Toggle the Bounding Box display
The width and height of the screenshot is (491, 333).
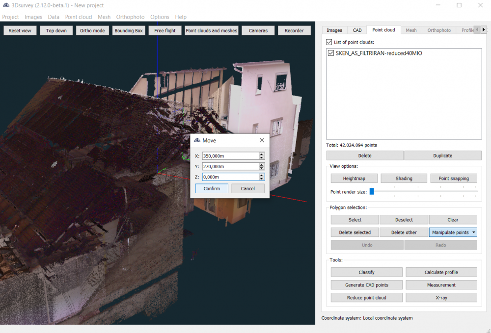pyautogui.click(x=129, y=30)
